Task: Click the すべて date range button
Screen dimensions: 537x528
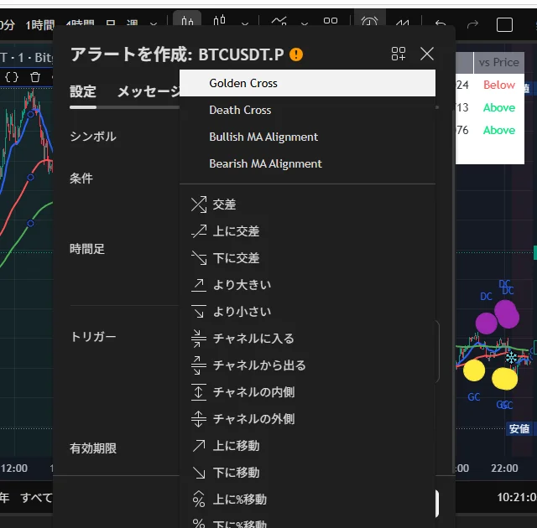Action: point(35,498)
